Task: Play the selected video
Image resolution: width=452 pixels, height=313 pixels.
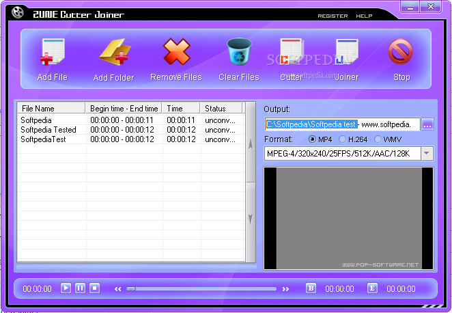Action: 66,288
